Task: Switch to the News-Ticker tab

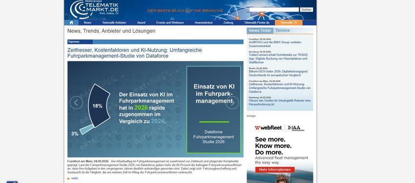Action: [x=260, y=31]
